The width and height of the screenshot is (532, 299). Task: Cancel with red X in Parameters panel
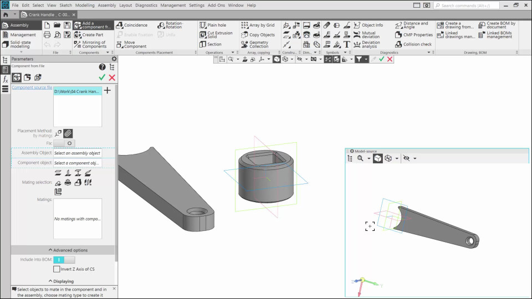pos(112,78)
